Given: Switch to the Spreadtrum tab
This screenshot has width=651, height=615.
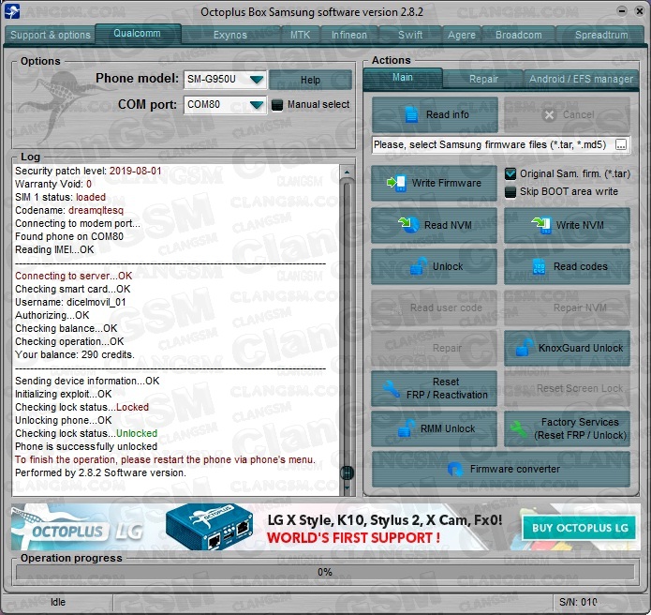Looking at the screenshot, I should coord(601,35).
